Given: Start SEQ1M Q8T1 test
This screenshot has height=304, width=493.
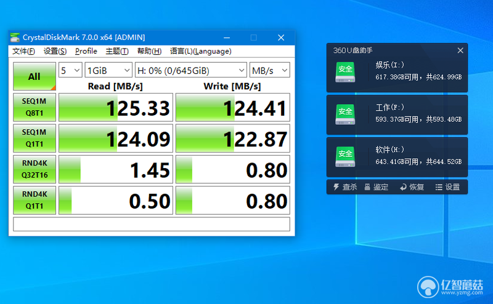Looking at the screenshot, I should coord(35,107).
